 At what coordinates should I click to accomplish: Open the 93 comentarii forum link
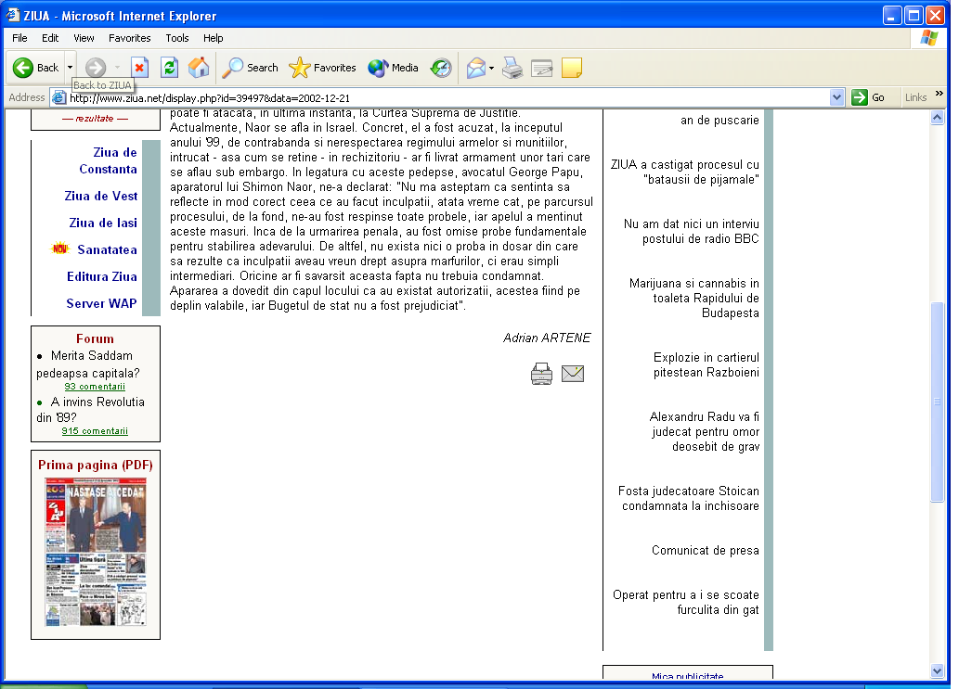click(95, 387)
